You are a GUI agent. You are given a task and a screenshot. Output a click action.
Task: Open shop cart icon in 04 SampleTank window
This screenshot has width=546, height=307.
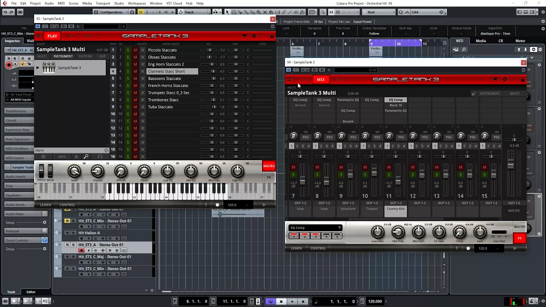point(495,79)
